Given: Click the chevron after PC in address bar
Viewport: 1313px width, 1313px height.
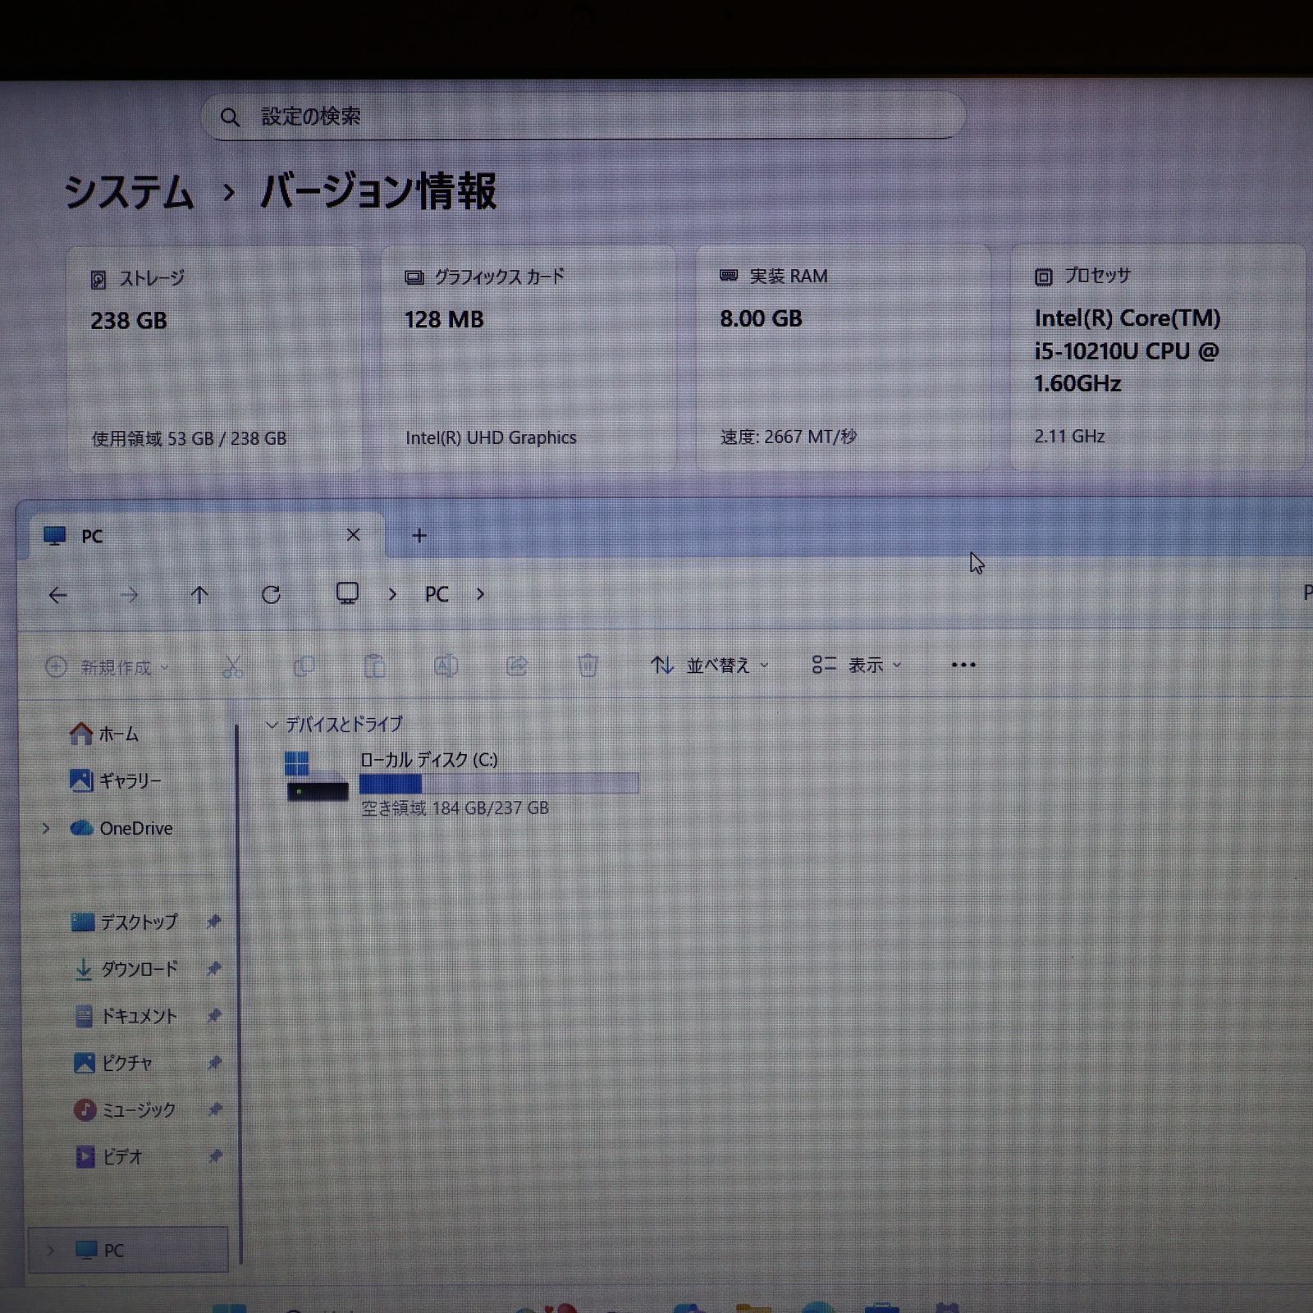Looking at the screenshot, I should click(480, 594).
